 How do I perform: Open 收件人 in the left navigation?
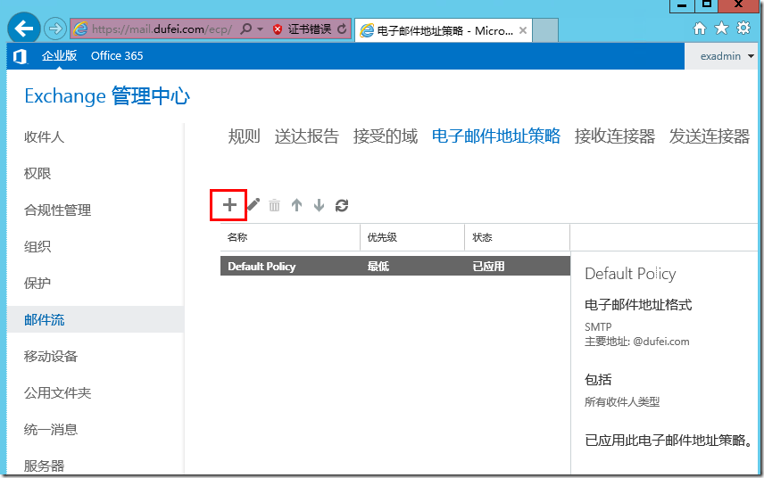coord(44,136)
